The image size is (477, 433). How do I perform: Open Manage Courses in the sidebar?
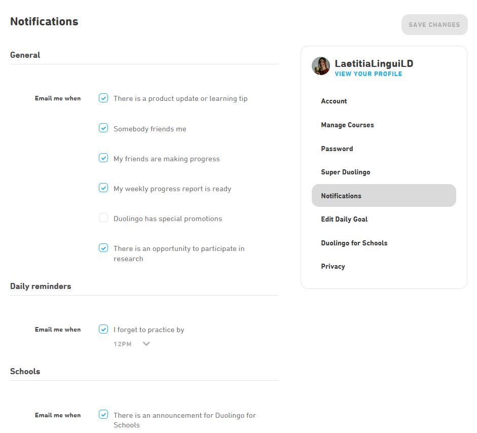pyautogui.click(x=347, y=125)
